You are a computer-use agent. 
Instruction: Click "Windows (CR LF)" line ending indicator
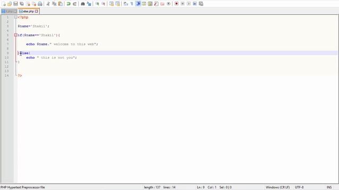click(x=278, y=187)
